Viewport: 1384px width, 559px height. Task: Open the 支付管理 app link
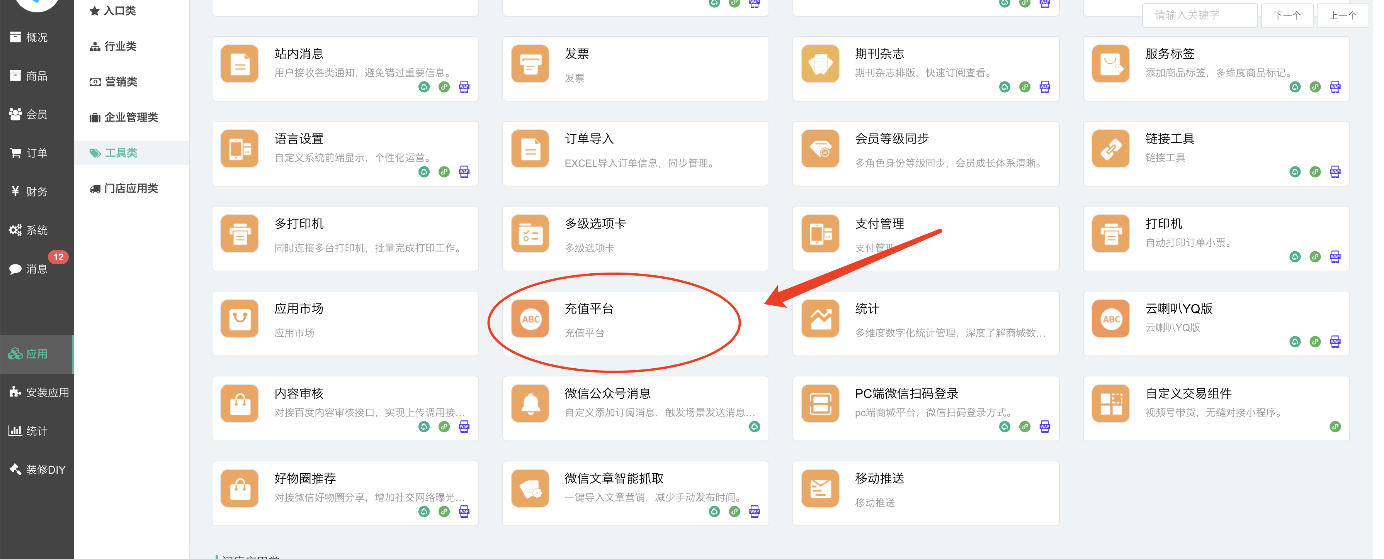[879, 224]
